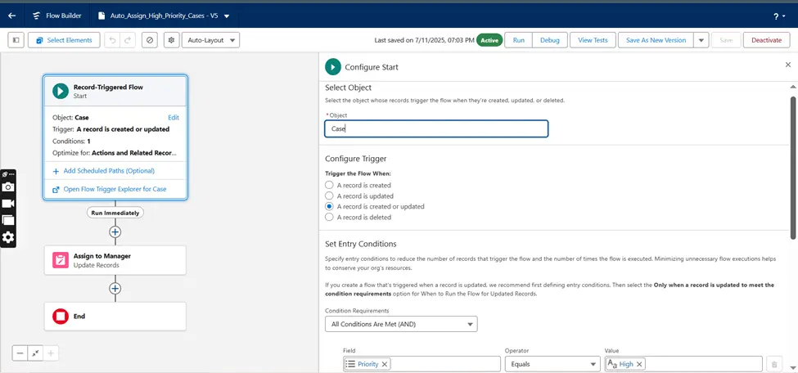
Task: Close the Configure Start panel
Action: coord(788,65)
